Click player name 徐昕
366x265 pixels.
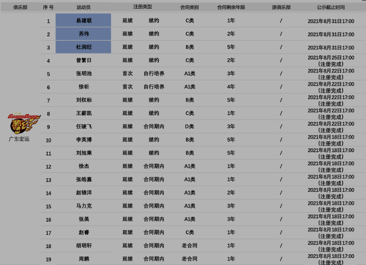click(x=84, y=87)
